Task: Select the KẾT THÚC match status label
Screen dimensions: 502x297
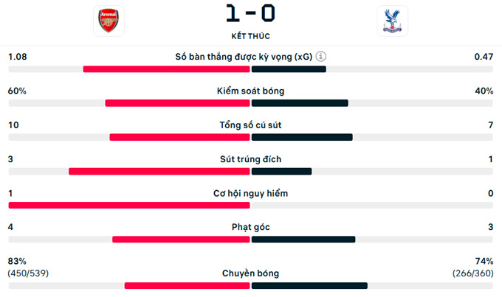Action: [251, 35]
